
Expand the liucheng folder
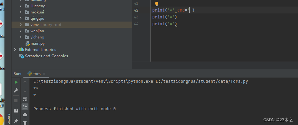coord(21,6)
